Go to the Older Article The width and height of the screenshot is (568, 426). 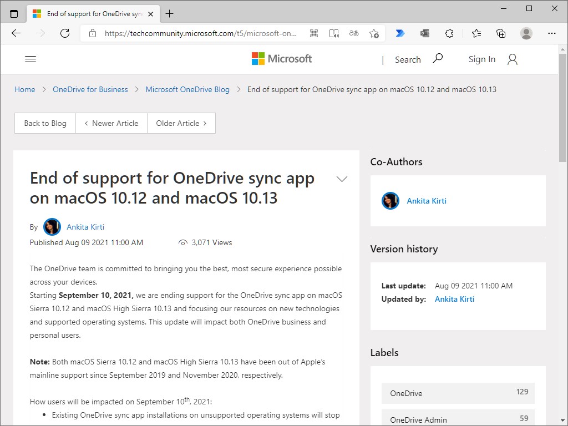(x=181, y=123)
